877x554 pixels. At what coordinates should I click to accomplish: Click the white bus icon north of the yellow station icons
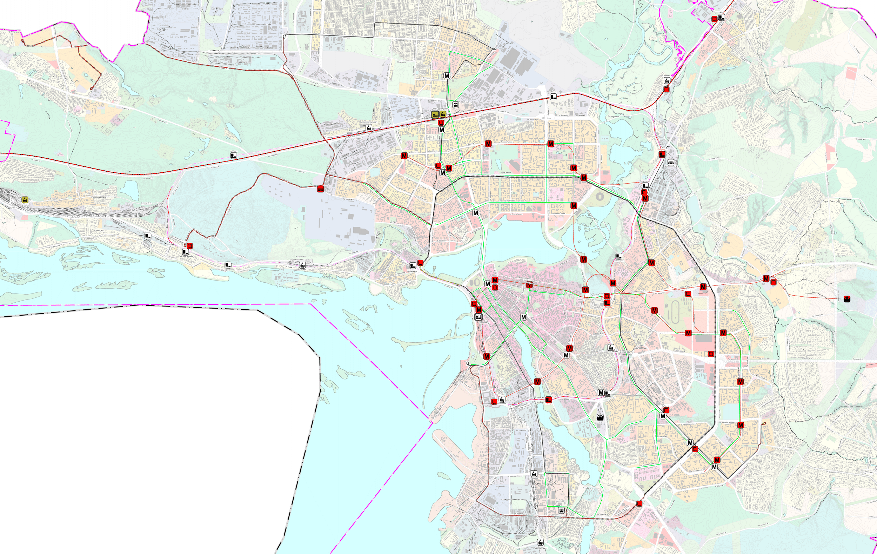tap(455, 105)
